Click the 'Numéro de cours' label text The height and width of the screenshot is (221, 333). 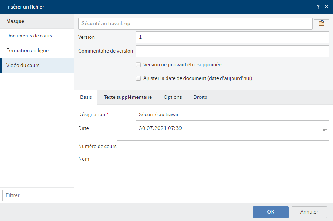tap(97, 146)
